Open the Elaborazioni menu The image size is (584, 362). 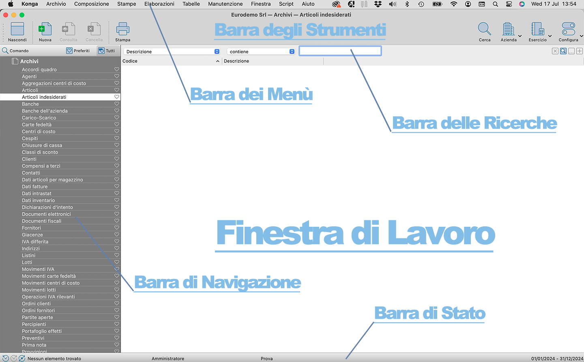(159, 4)
